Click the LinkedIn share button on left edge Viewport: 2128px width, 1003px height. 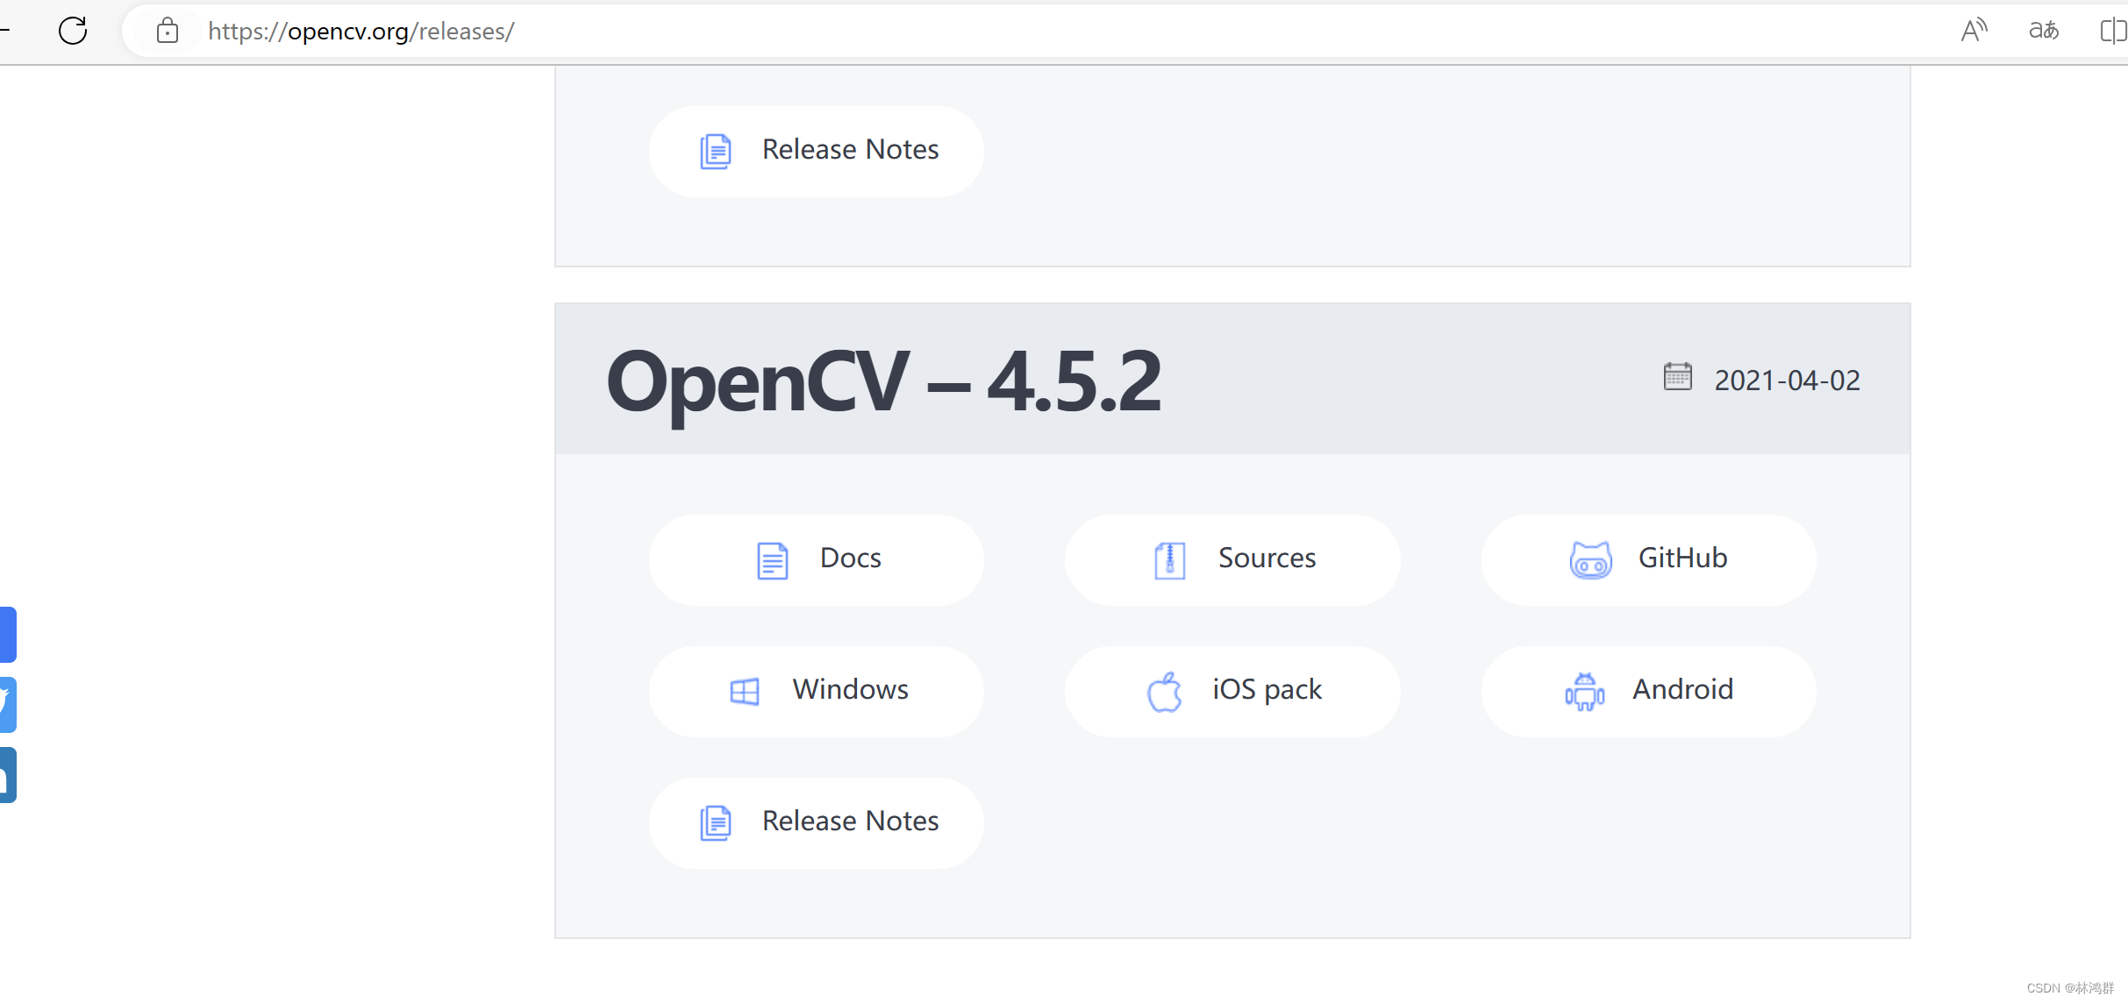[x=7, y=774]
